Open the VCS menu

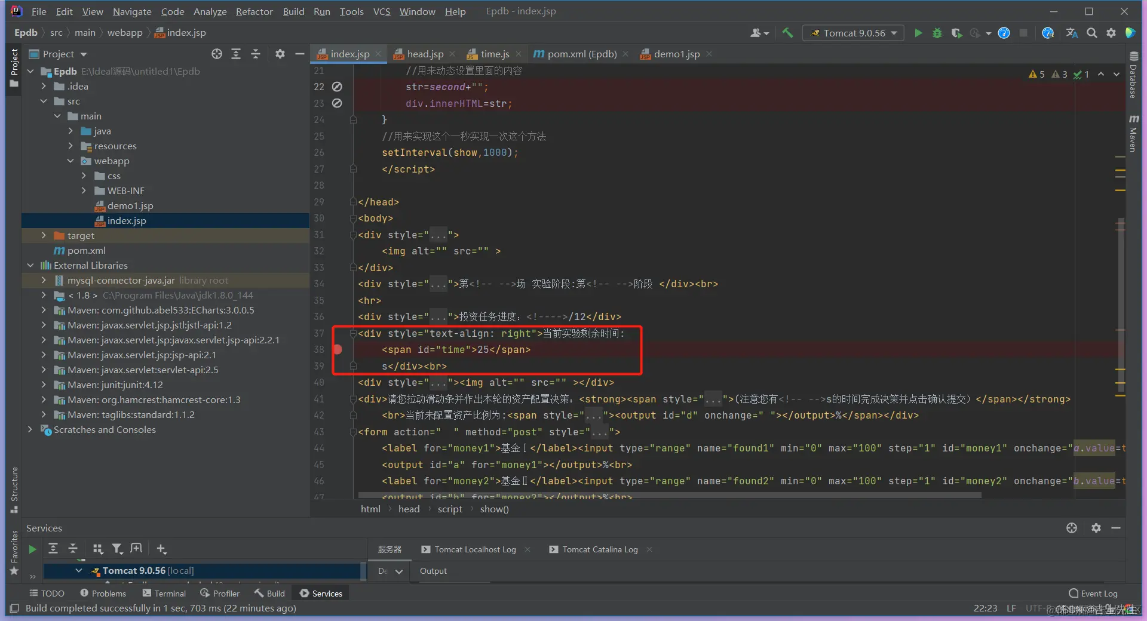(x=382, y=11)
